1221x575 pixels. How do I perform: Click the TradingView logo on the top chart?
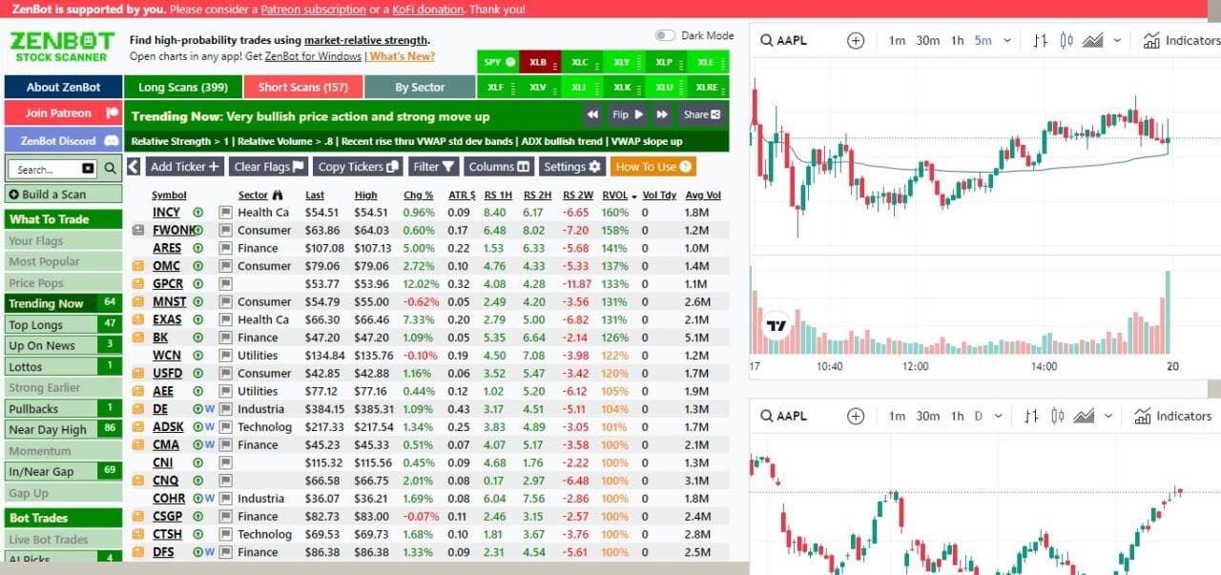point(776,325)
